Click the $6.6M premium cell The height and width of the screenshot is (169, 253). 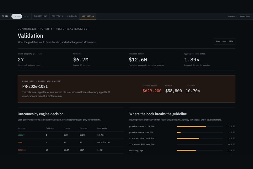67,150
